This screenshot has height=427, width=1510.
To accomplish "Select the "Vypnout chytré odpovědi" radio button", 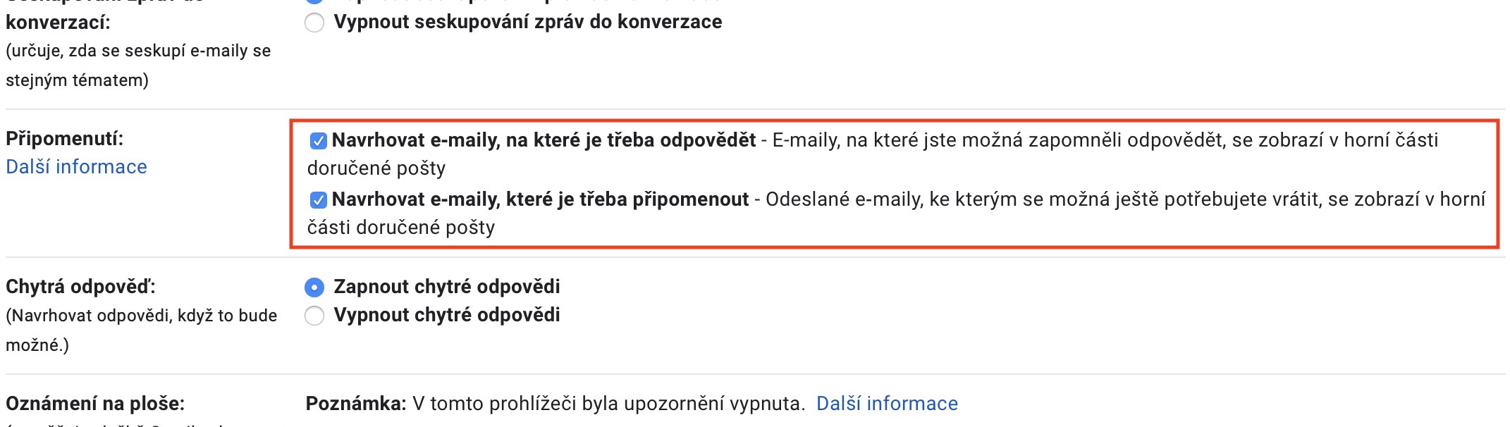I will coord(314,316).
